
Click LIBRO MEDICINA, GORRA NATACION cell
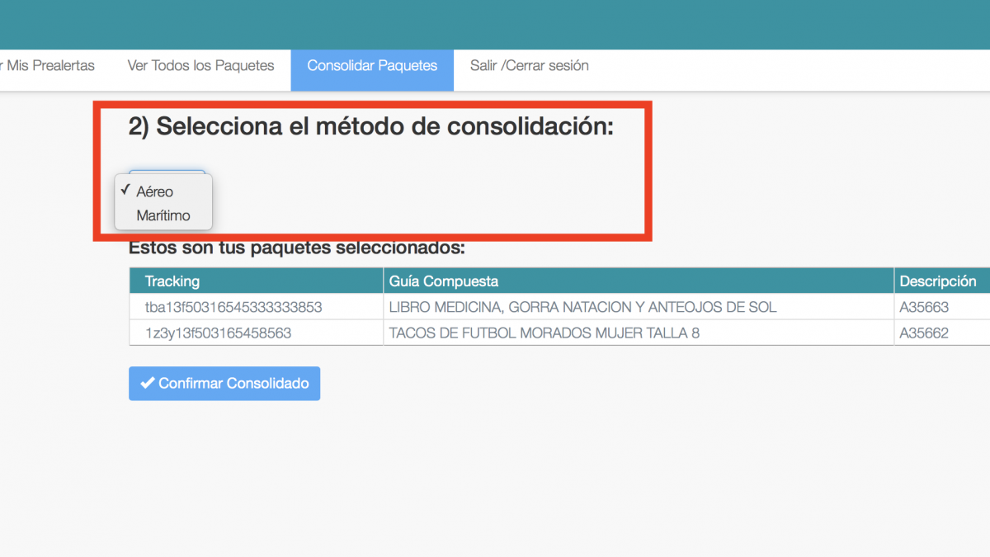pos(639,307)
